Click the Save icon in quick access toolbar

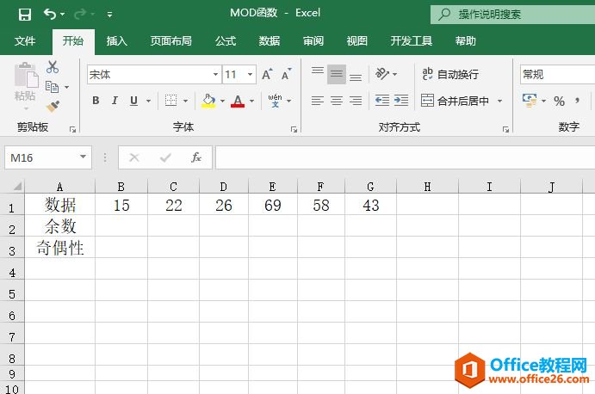pos(25,15)
